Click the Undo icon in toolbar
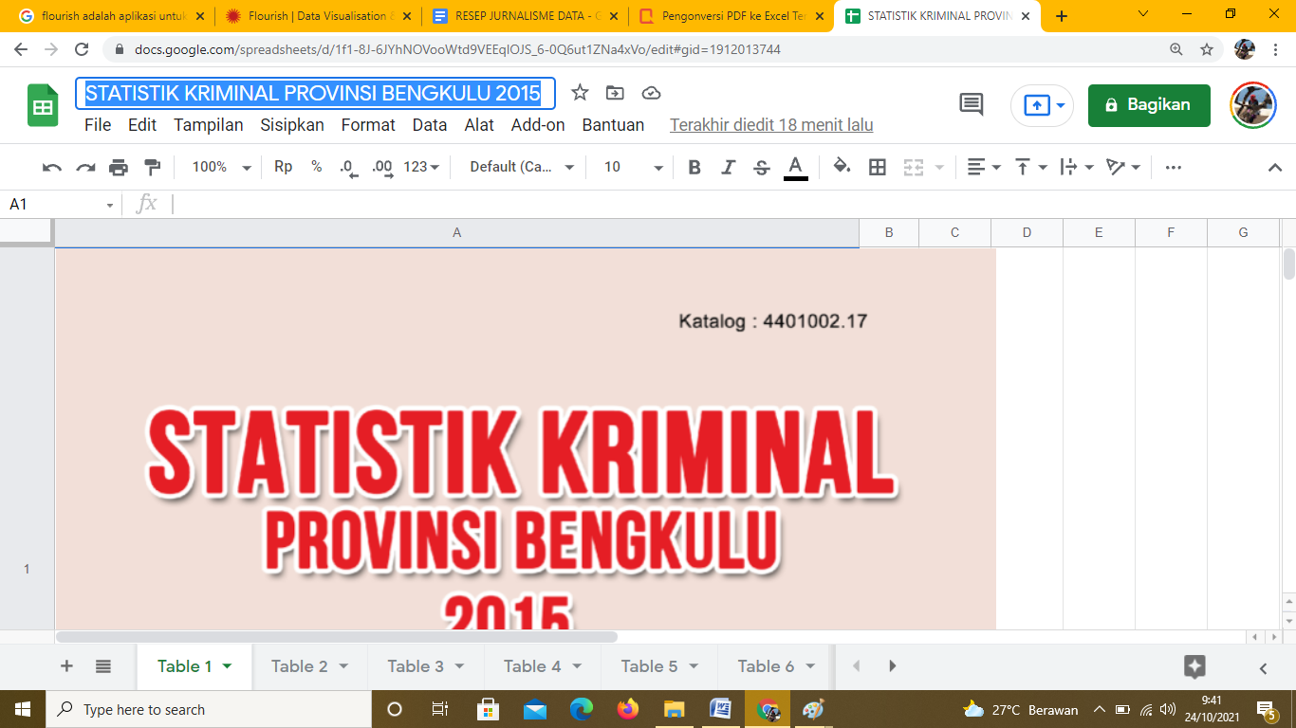 (52, 168)
